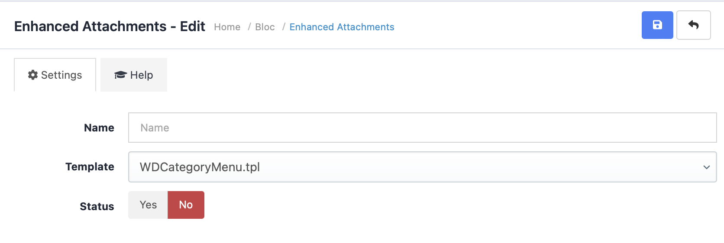The height and width of the screenshot is (243, 724).
Task: Set Status to No
Action: point(186,205)
